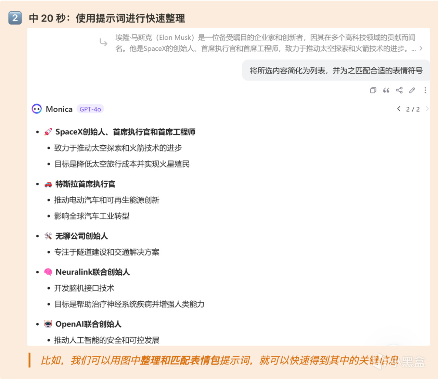Click the rocket emoji beside SpaceX heading
The width and height of the screenshot is (438, 379).
[x=48, y=132]
